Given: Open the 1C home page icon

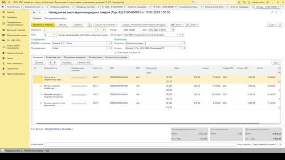Looking at the screenshot, I should coord(3,7).
